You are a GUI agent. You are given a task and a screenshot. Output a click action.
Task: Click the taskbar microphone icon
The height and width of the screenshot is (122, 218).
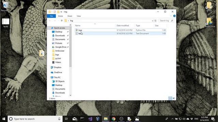[59, 119]
